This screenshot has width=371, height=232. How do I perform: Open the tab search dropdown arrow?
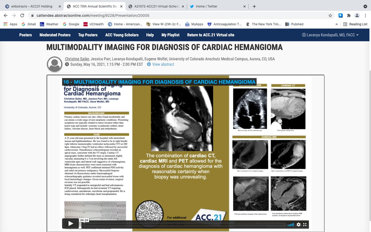(365, 6)
